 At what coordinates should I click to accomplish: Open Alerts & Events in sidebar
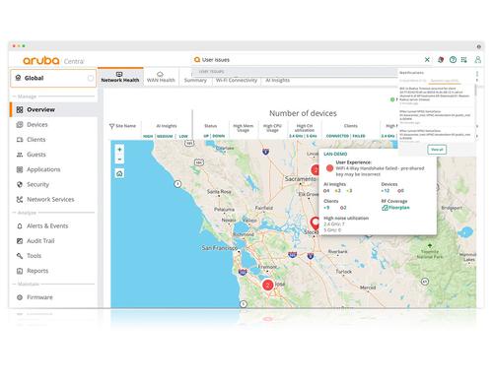tap(53, 225)
